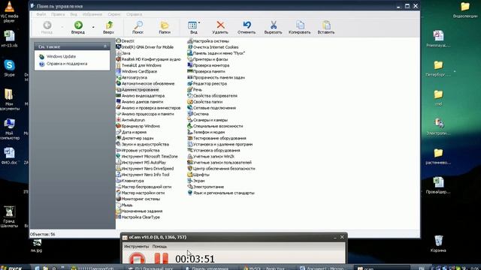Open the Помощь menu in oCam

coord(159,247)
